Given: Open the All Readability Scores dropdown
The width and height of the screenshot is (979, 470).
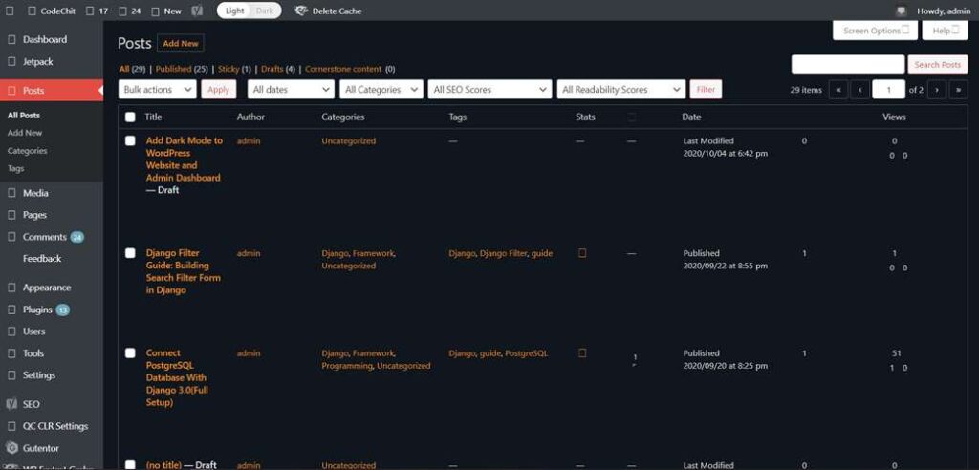Looking at the screenshot, I should (x=621, y=90).
